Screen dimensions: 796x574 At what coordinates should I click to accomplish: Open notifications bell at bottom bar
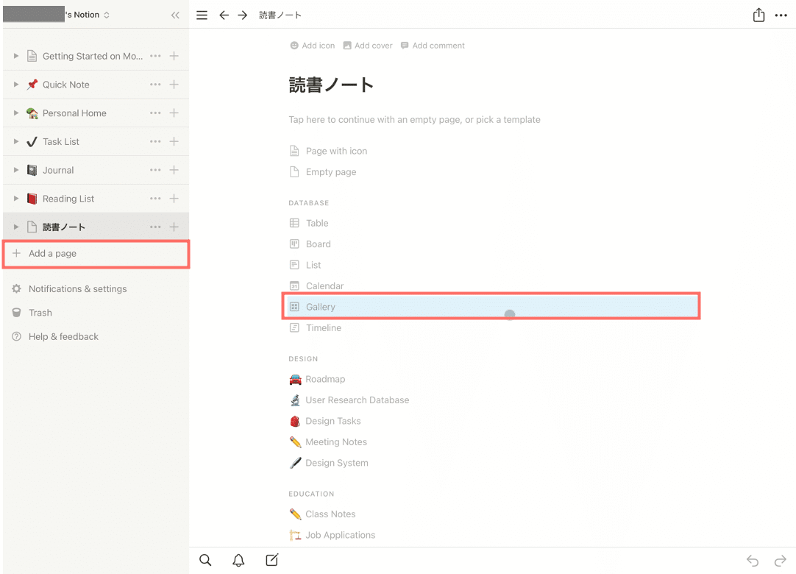point(238,560)
